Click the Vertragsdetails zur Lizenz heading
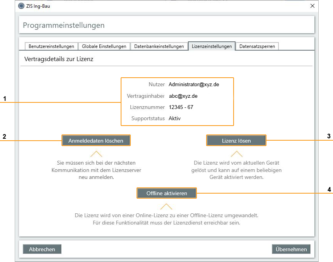This screenshot has width=333, height=262. coord(59,60)
